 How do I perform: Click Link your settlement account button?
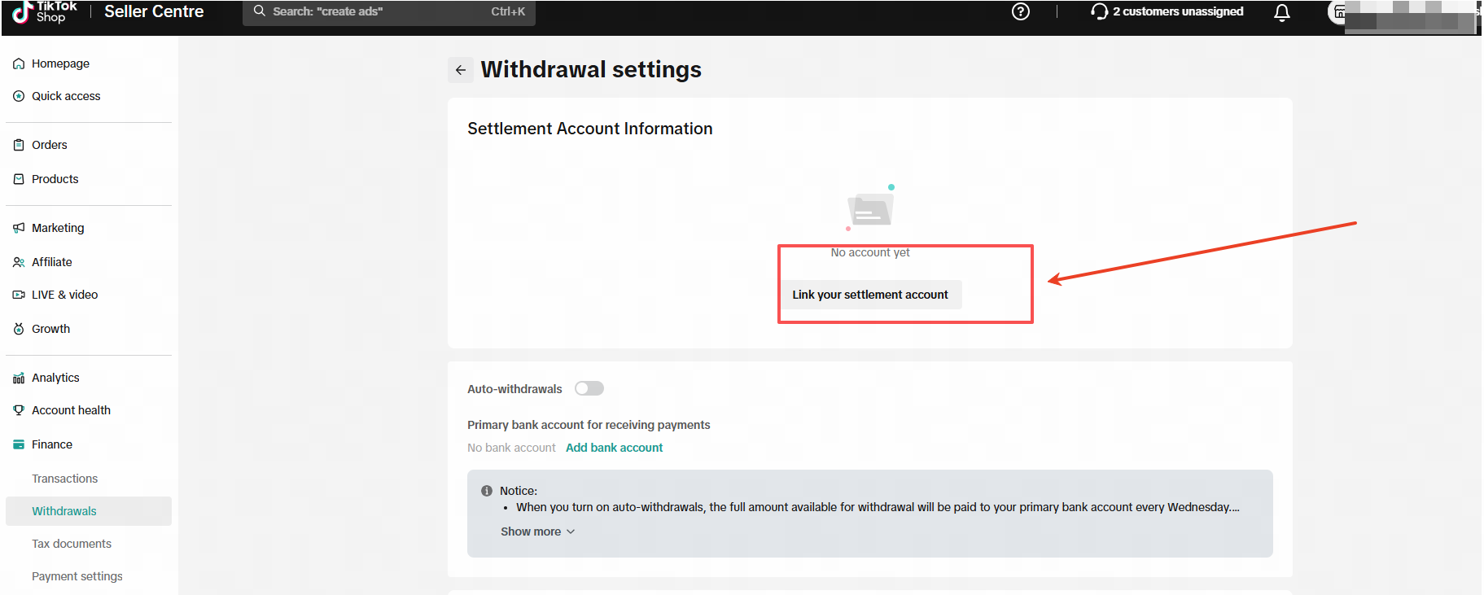tap(870, 295)
